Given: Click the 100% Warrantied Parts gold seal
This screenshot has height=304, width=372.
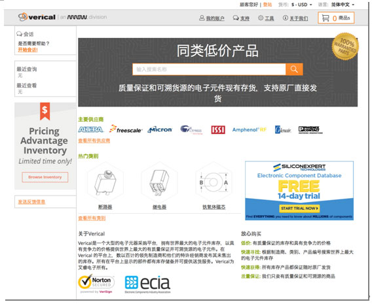Looking at the screenshot, I should tap(345, 46).
